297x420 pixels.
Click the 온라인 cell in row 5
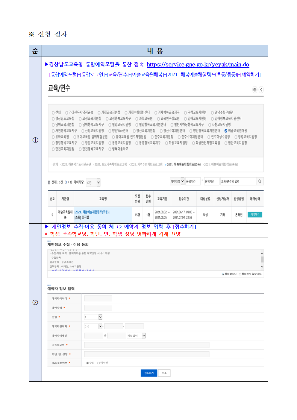tap(239, 215)
